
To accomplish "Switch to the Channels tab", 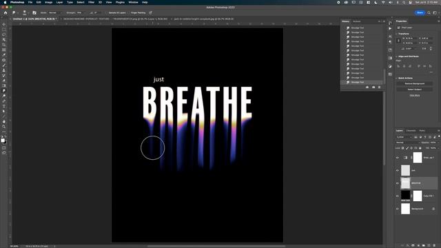I will 411,131.
